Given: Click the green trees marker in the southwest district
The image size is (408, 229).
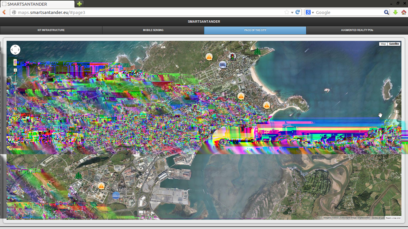Looking at the screenshot, I should click(78, 175).
